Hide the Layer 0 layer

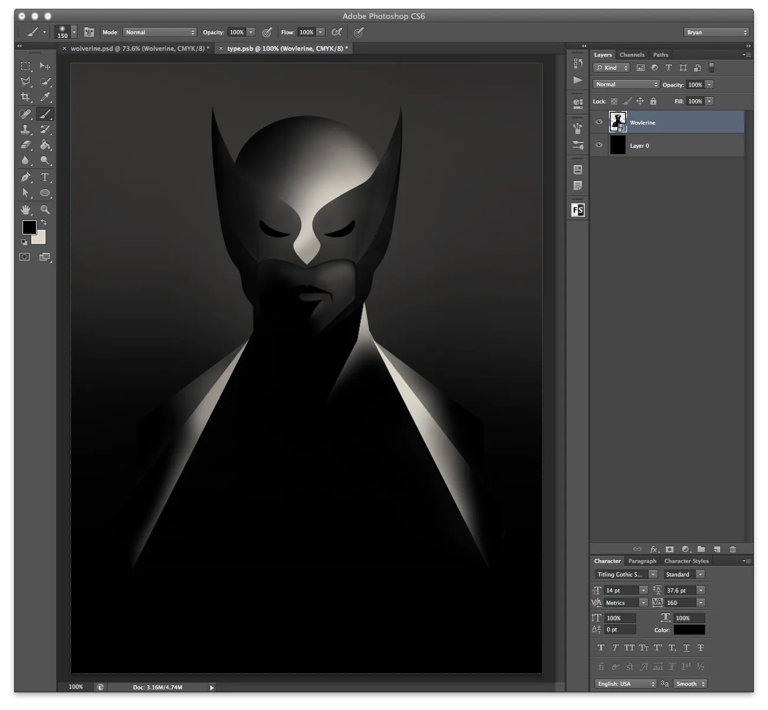point(599,145)
